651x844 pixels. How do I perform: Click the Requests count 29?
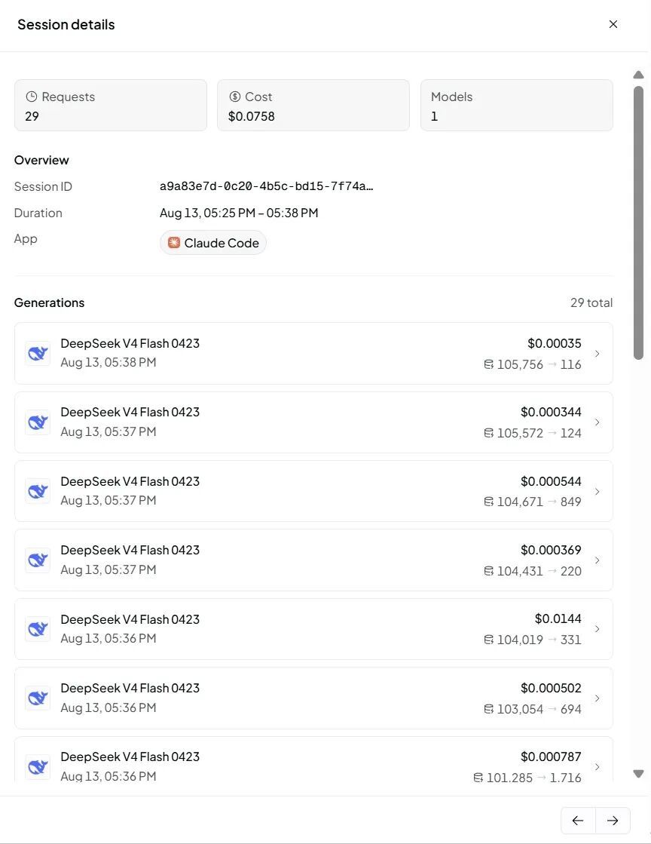pyautogui.click(x=32, y=116)
